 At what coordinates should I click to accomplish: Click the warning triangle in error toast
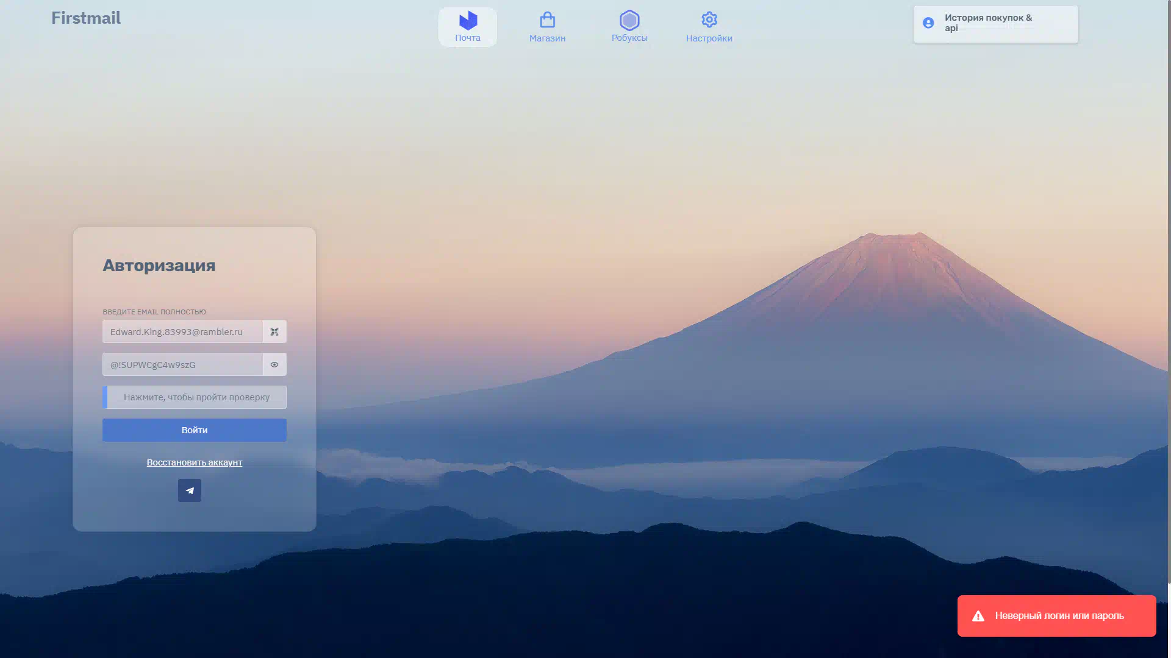click(x=978, y=616)
